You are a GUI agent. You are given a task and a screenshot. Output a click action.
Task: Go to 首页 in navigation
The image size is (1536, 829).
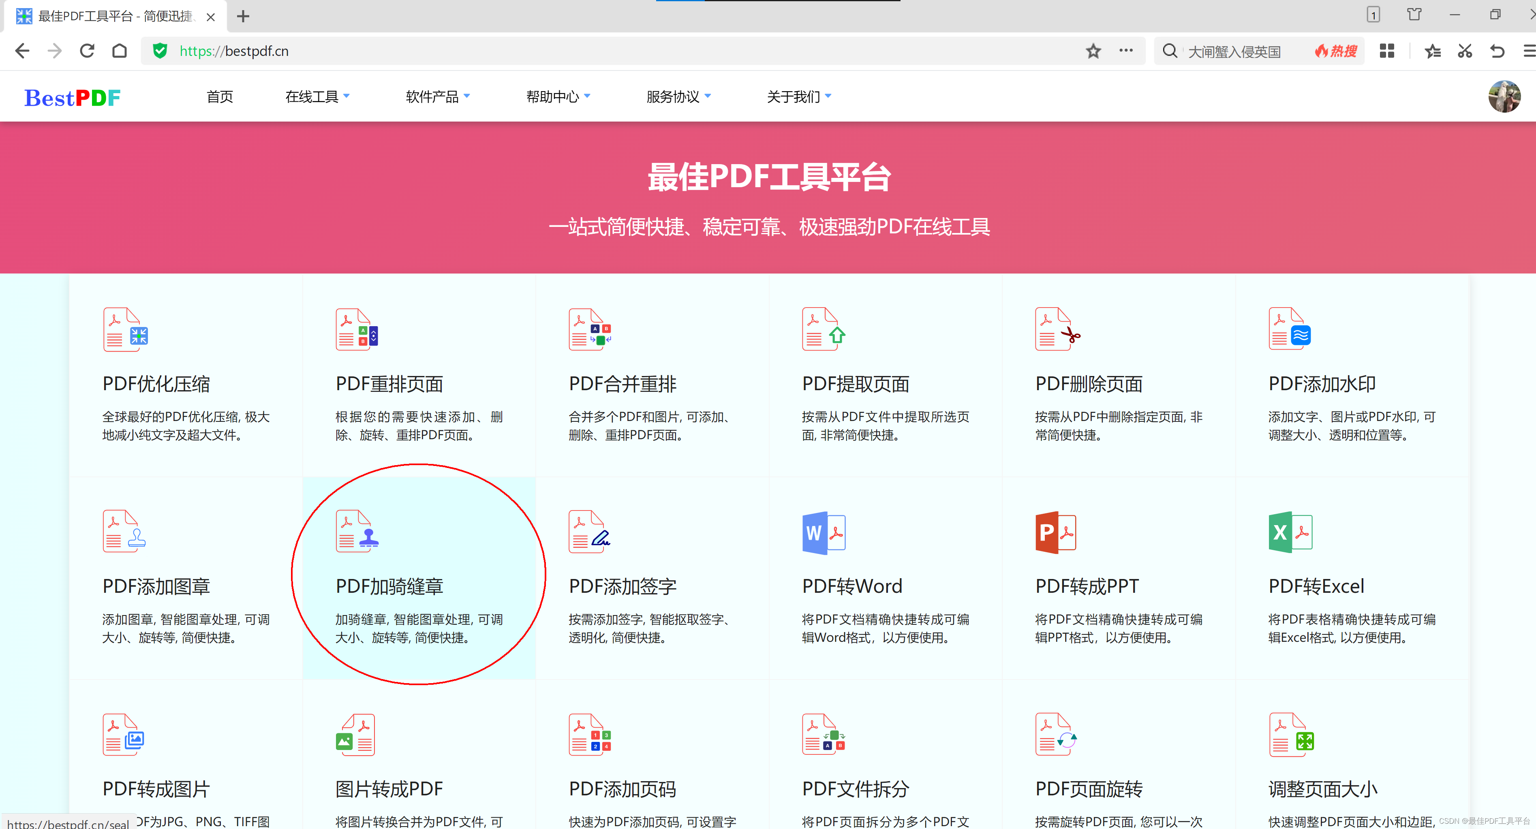click(x=219, y=96)
